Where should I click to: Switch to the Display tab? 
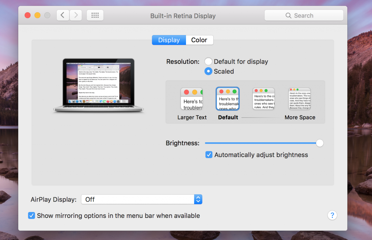[x=169, y=40]
